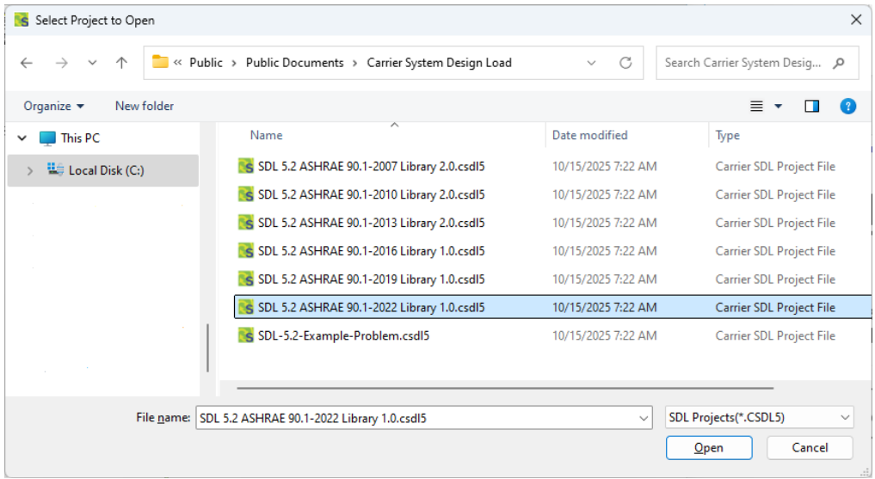Click the icon of ASHRAE 90.1-2007 file
The height and width of the screenshot is (479, 875).
coord(245,166)
